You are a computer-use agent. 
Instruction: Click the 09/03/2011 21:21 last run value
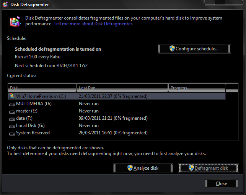tap(113, 118)
